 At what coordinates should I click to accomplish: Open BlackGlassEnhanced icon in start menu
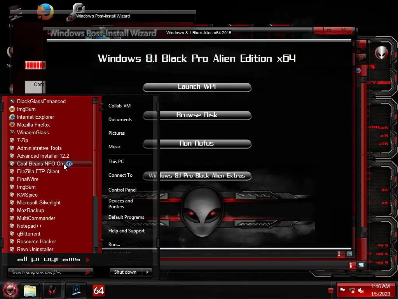point(12,101)
